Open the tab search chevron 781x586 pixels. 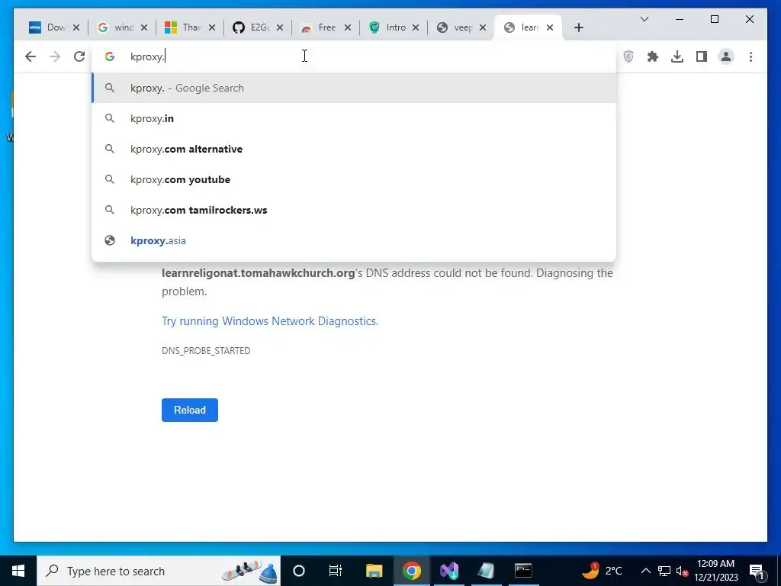click(x=644, y=19)
